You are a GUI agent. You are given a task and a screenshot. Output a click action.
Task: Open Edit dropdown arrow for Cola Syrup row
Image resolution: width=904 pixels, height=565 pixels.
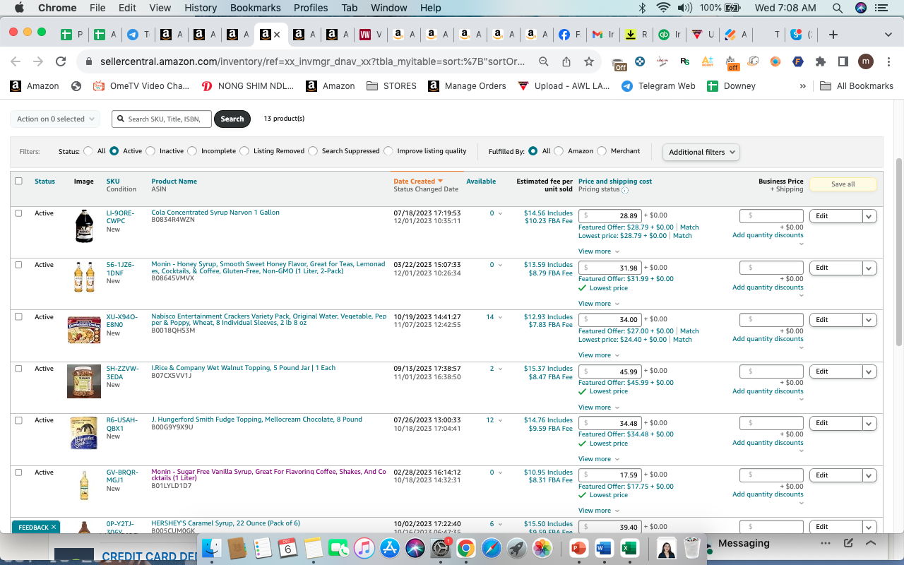click(869, 216)
